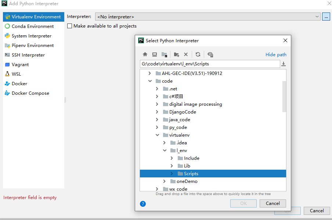
Task: Close the Select Python Interpreter dialog
Action: pyautogui.click(x=285, y=40)
